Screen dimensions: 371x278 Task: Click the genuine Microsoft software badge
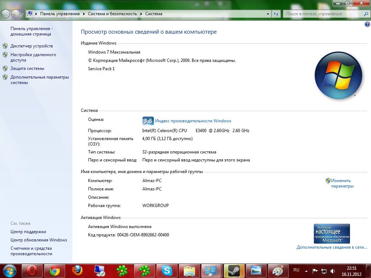pos(332,233)
